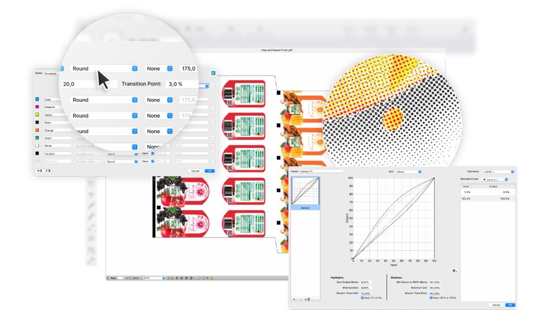This screenshot has height=310, width=551.
Task: Enable the Keep 0% at 0% checkbox
Action: tap(362, 298)
